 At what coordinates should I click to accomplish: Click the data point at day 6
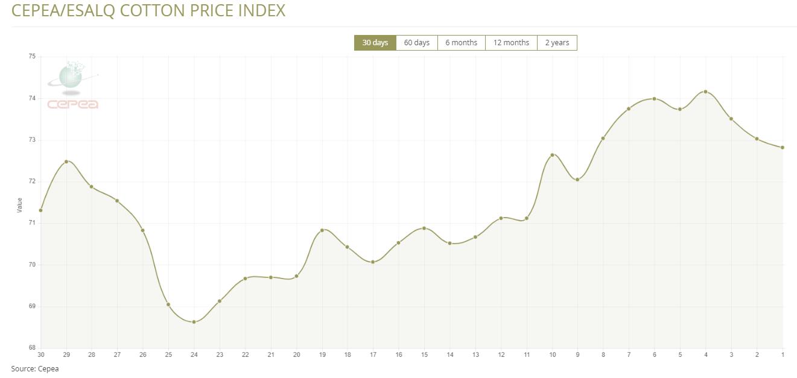[654, 99]
